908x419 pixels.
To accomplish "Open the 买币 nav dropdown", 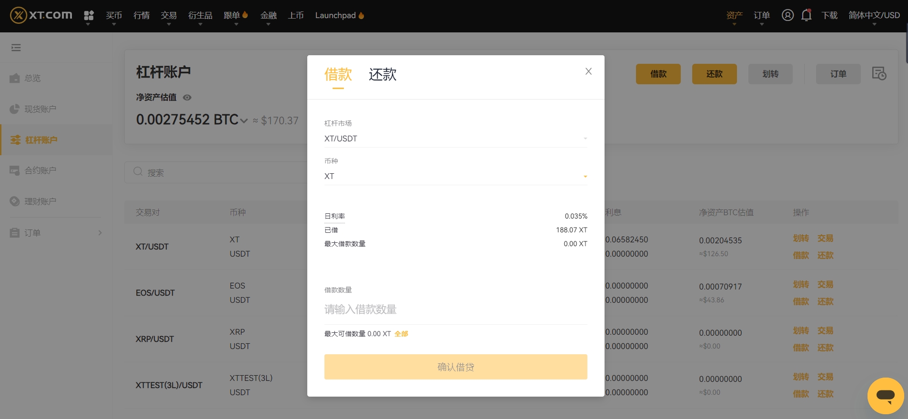I will 114,16.
